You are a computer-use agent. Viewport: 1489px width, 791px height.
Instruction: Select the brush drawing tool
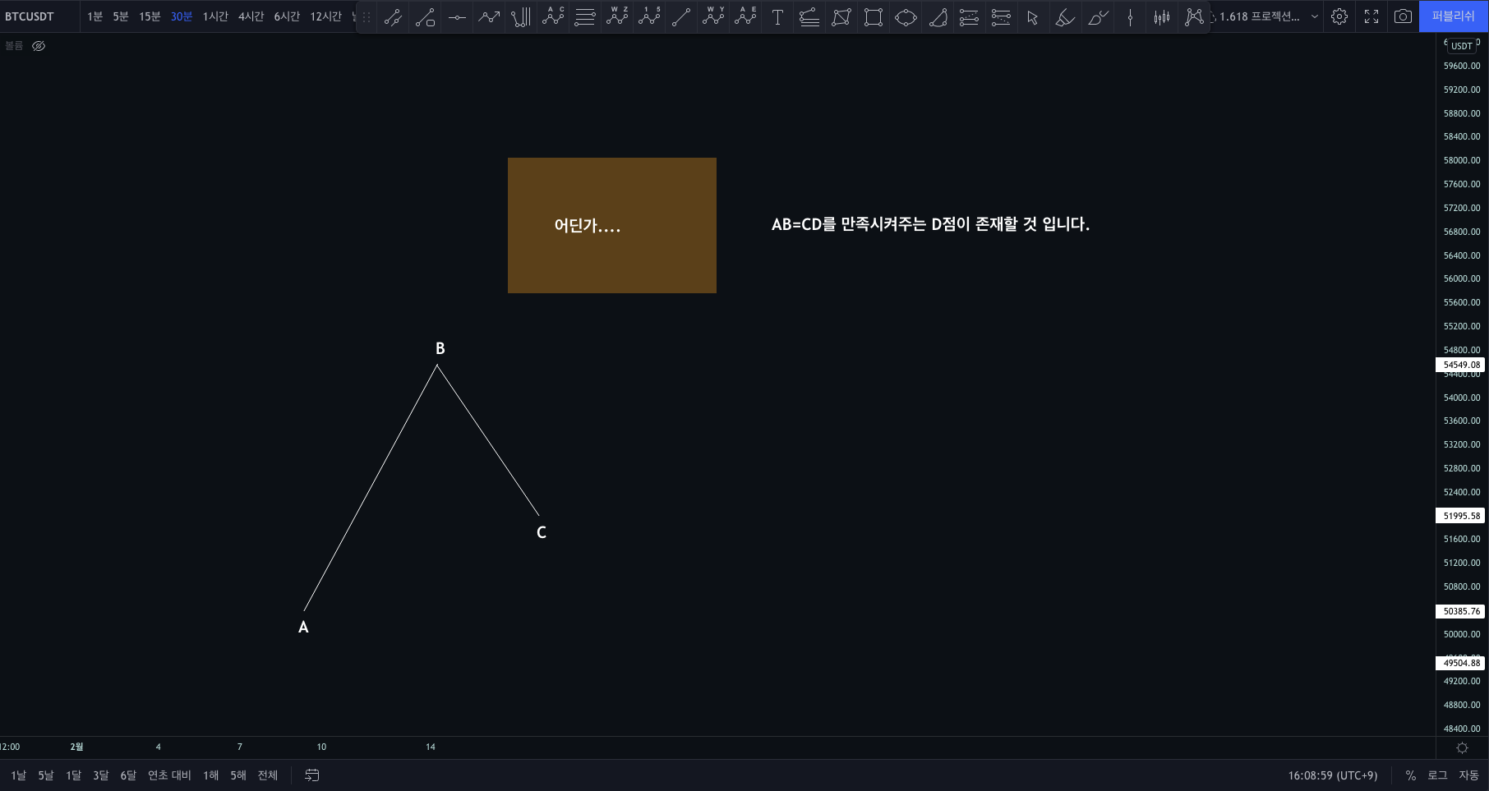point(1097,16)
